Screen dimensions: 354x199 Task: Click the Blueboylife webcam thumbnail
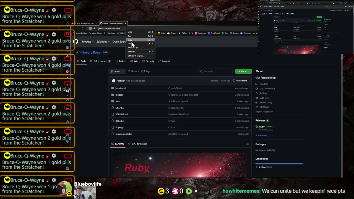coord(85,193)
